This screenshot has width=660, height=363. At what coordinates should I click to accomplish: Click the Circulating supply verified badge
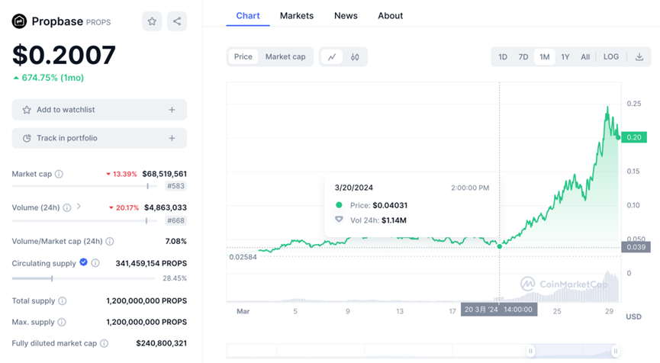(83, 262)
